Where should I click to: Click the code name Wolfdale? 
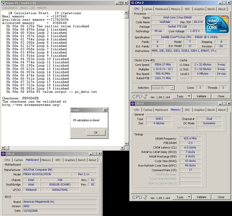165,22
